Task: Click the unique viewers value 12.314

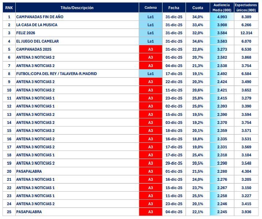Action: tap(246, 33)
